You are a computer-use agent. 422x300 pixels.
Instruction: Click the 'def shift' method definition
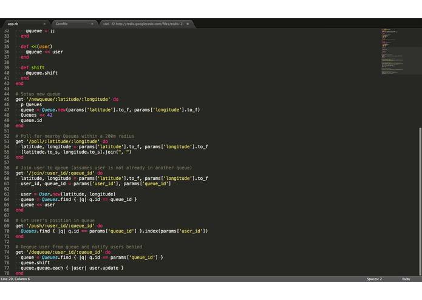pos(33,67)
